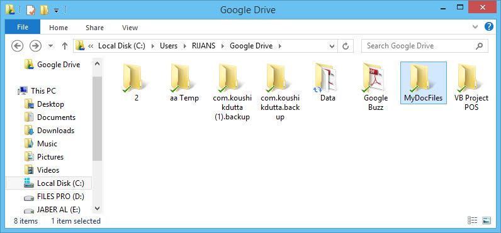Screen dimensions: 501x233
Task: Open the Google Buzz folder
Action: pyautogui.click(x=375, y=87)
